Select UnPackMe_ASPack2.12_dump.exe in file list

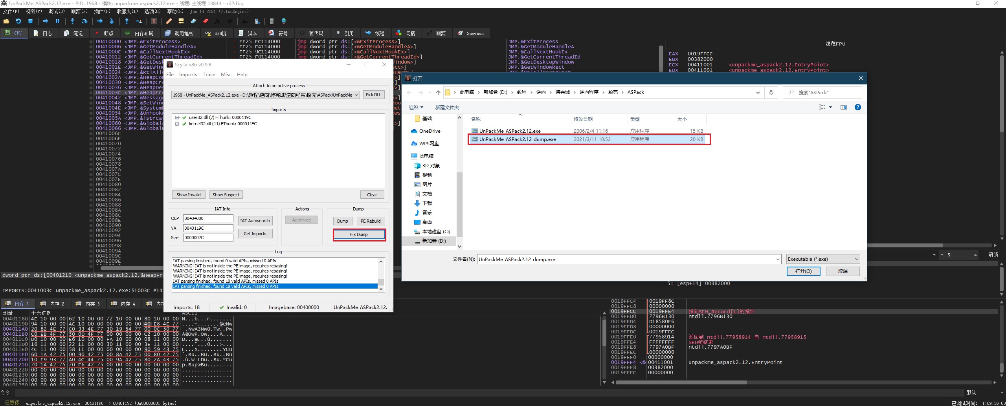(x=517, y=139)
